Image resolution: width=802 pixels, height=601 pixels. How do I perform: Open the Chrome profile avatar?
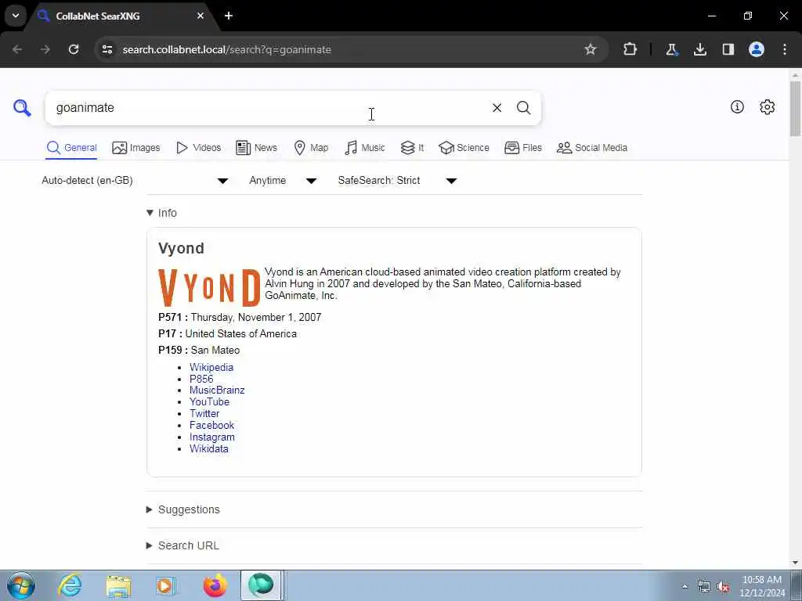click(x=757, y=49)
